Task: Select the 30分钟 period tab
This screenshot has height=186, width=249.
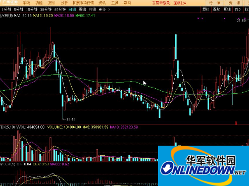Action: (46, 10)
